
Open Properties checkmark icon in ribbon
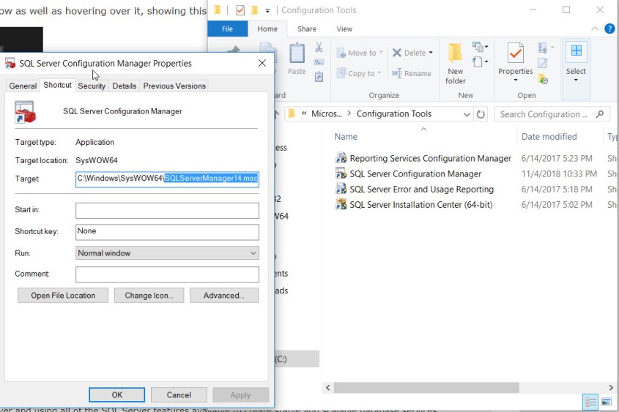(x=516, y=54)
